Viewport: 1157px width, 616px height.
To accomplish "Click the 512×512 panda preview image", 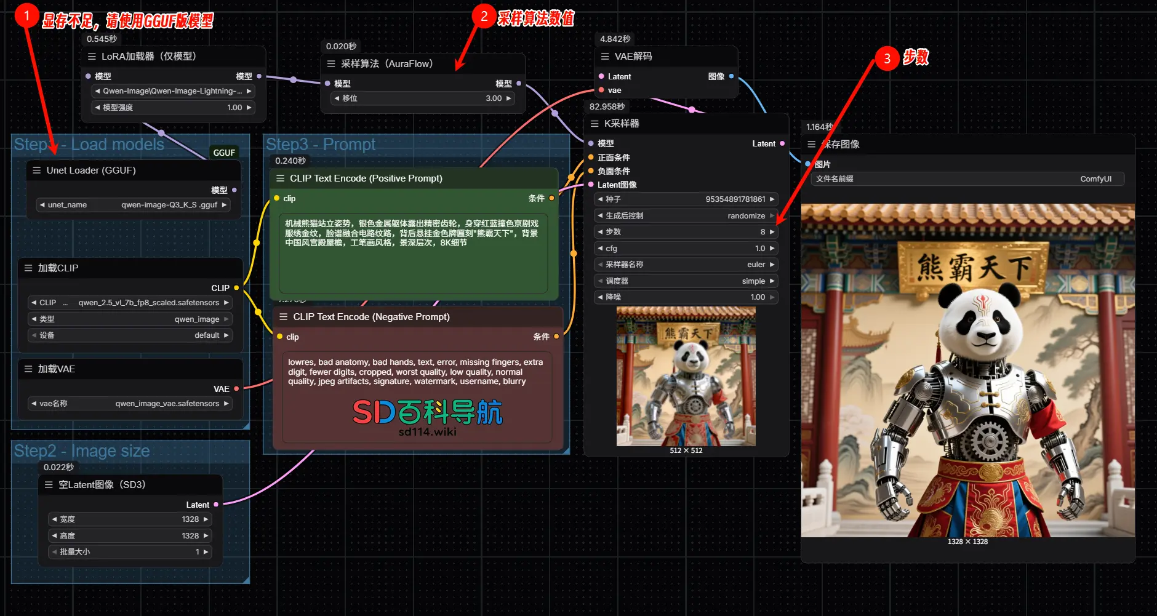I will 686,376.
